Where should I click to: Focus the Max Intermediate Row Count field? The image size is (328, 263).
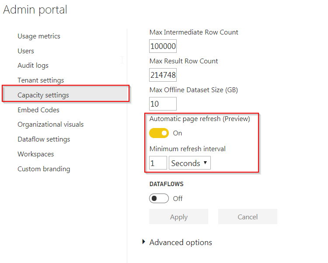point(163,46)
